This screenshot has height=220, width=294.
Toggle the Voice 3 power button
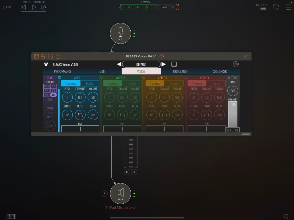144,77
